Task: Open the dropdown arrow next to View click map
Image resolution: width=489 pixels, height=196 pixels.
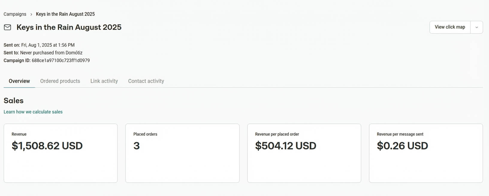Action: click(x=476, y=27)
